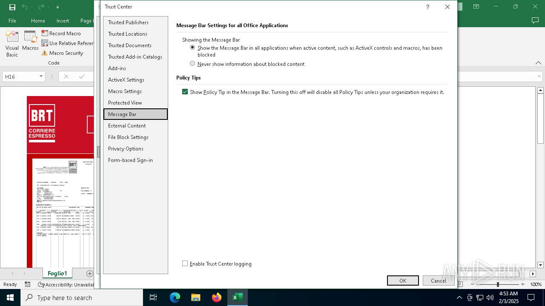Switch to Excel on the taskbar

pos(238,297)
